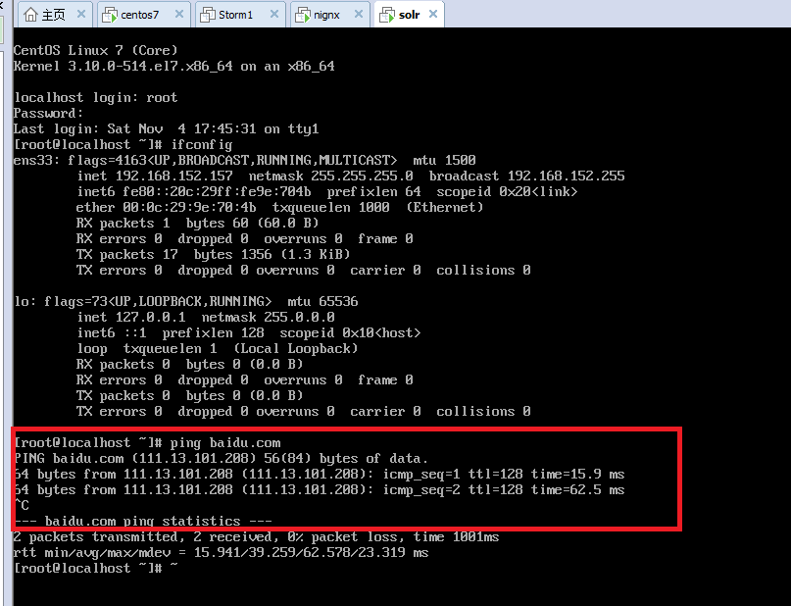Click the home icon on 主页 tab
The image size is (791, 606).
[x=30, y=15]
